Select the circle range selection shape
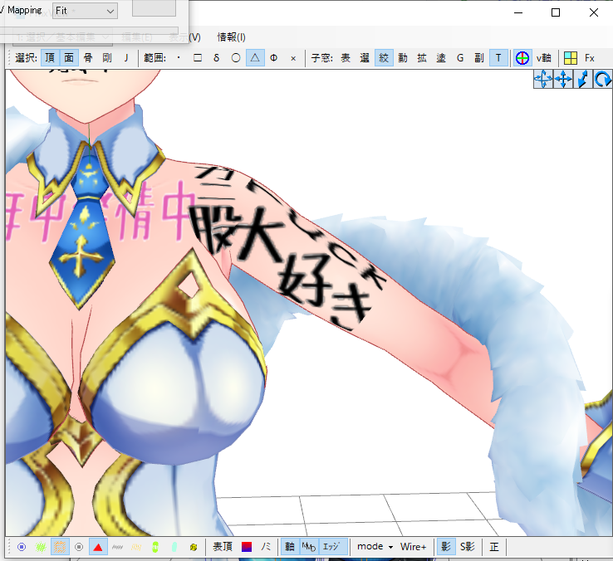 [x=236, y=58]
